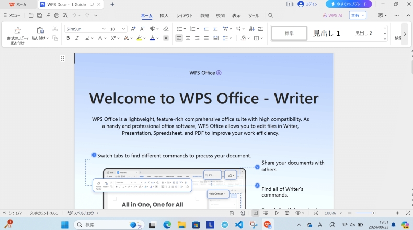Screen dimensions: 413x230
Task: Click the search magnifier in ribbon tabs
Action: 271,16
